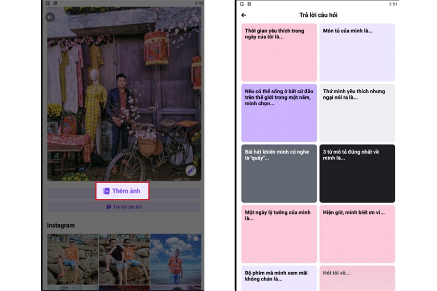Choose the 'Nếu có thể sống ở bất cứ đâu' card
437x291 pixels.
pos(279,113)
